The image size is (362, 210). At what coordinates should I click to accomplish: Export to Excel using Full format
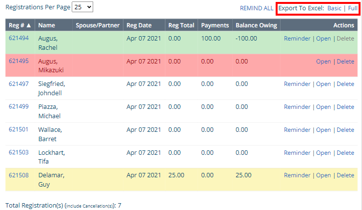[x=352, y=8]
